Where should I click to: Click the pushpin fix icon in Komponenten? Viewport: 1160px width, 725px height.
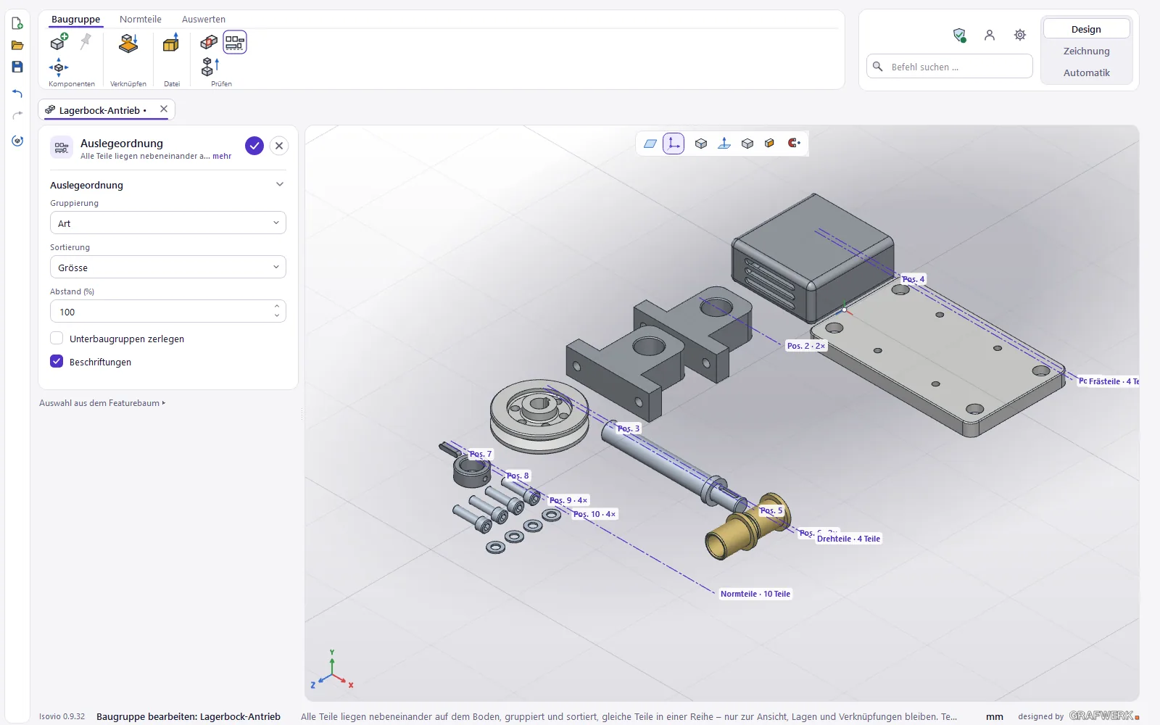point(86,41)
